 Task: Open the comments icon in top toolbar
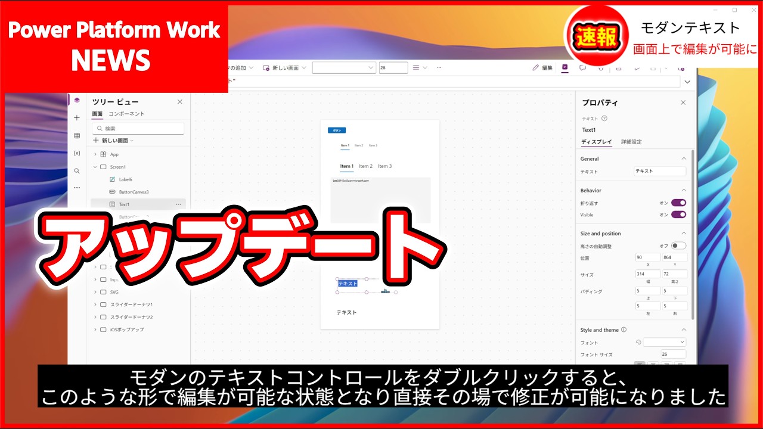[583, 68]
